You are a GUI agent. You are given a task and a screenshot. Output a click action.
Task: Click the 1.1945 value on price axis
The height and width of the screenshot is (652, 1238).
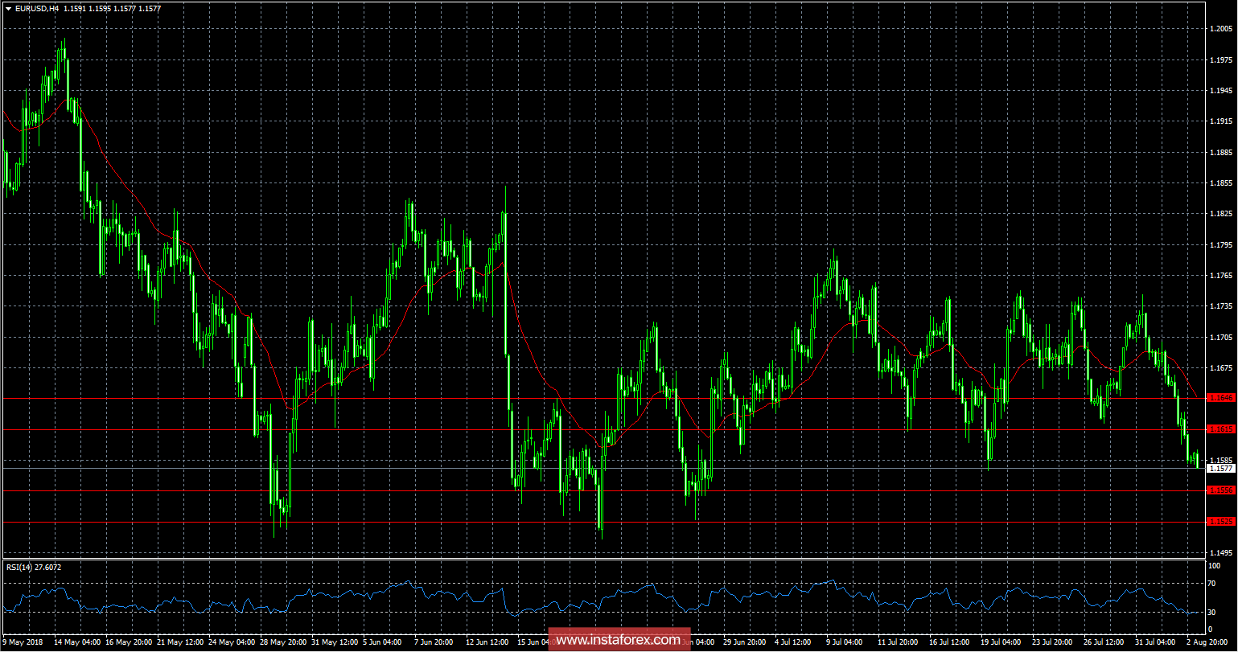tap(1222, 91)
